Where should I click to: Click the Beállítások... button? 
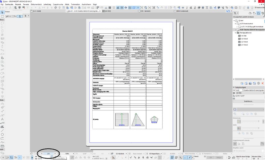249,101
